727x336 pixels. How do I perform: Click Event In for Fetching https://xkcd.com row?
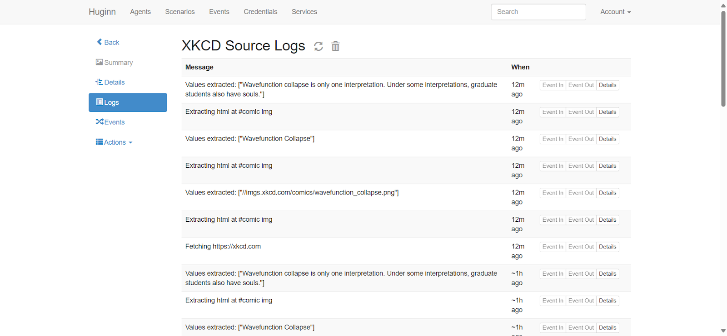(553, 247)
